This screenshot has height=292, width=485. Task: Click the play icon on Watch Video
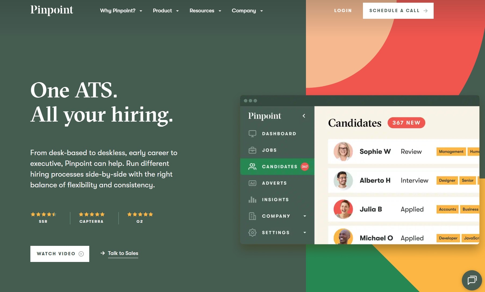tap(81, 254)
